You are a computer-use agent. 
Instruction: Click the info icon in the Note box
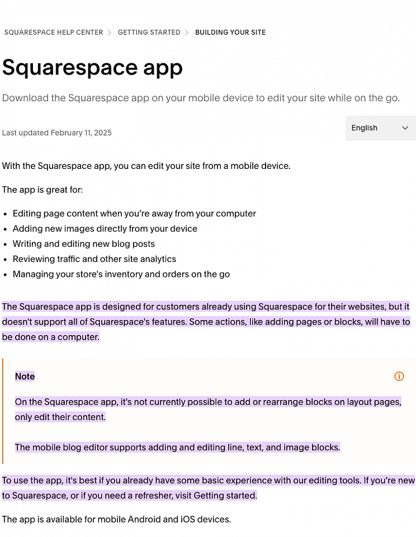pos(399,376)
